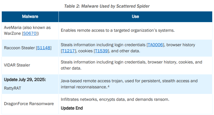
Task: Click footnote 4 superscript after reconnaissance
Action: tap(108, 86)
